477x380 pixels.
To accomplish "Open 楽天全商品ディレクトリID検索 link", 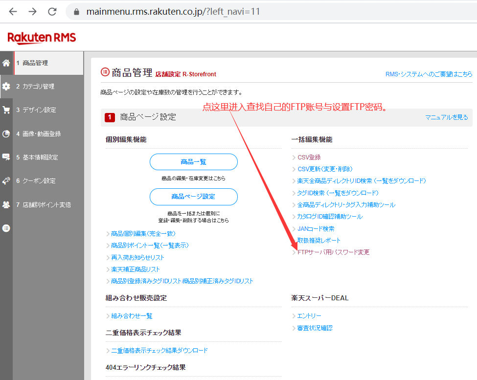I will point(362,181).
